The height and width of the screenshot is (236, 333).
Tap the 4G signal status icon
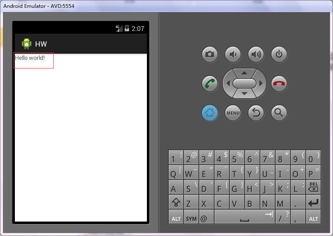pyautogui.click(x=119, y=28)
